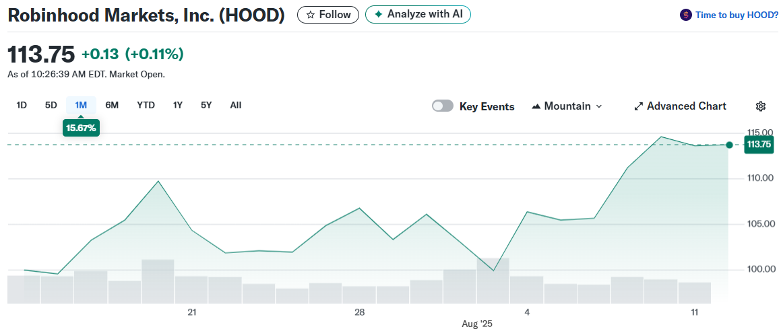The image size is (781, 331).
Task: Click the 21 date label on x-axis
Action: [192, 312]
